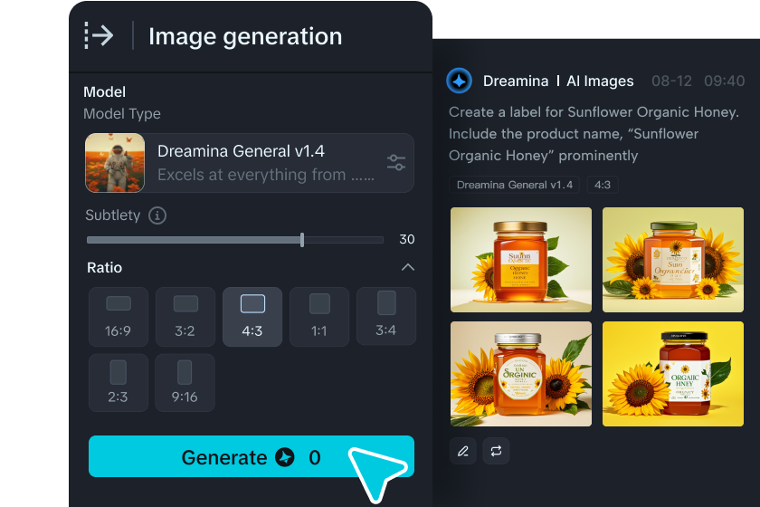Image resolution: width=760 pixels, height=507 pixels.
Task: Collapse the Image generation panel arrow icon
Action: coord(99,35)
